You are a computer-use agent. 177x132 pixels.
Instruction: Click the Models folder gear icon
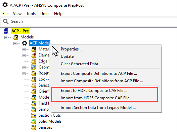pyautogui.click(x=15, y=37)
